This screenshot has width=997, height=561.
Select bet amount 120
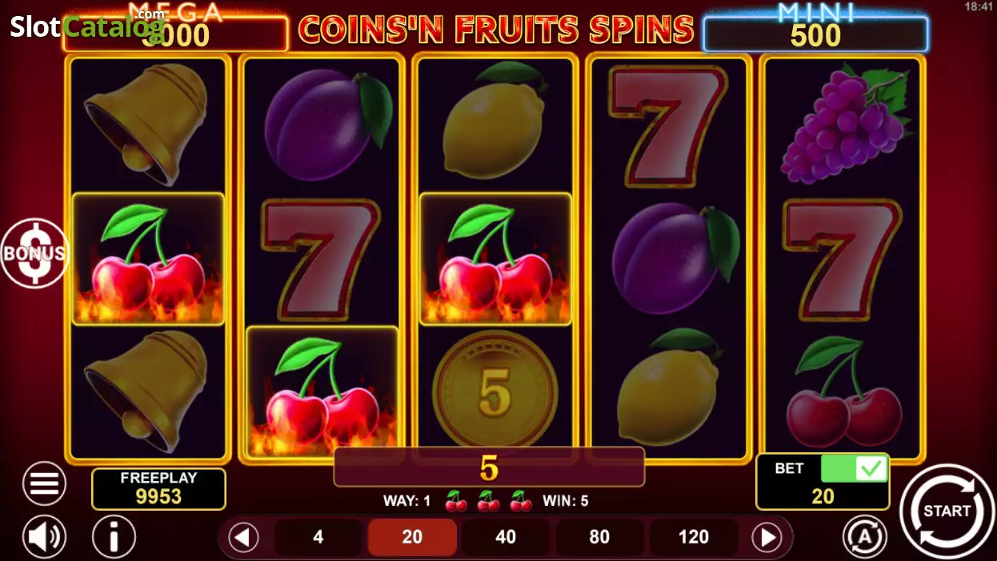[693, 537]
